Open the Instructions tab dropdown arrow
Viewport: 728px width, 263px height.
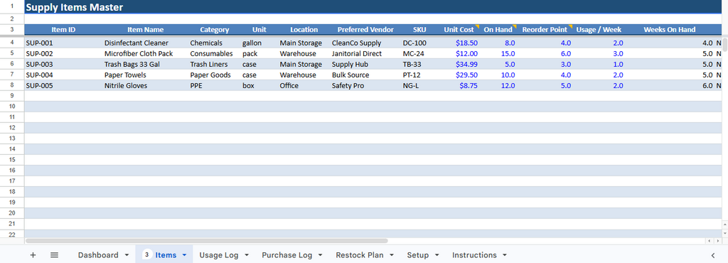click(505, 255)
